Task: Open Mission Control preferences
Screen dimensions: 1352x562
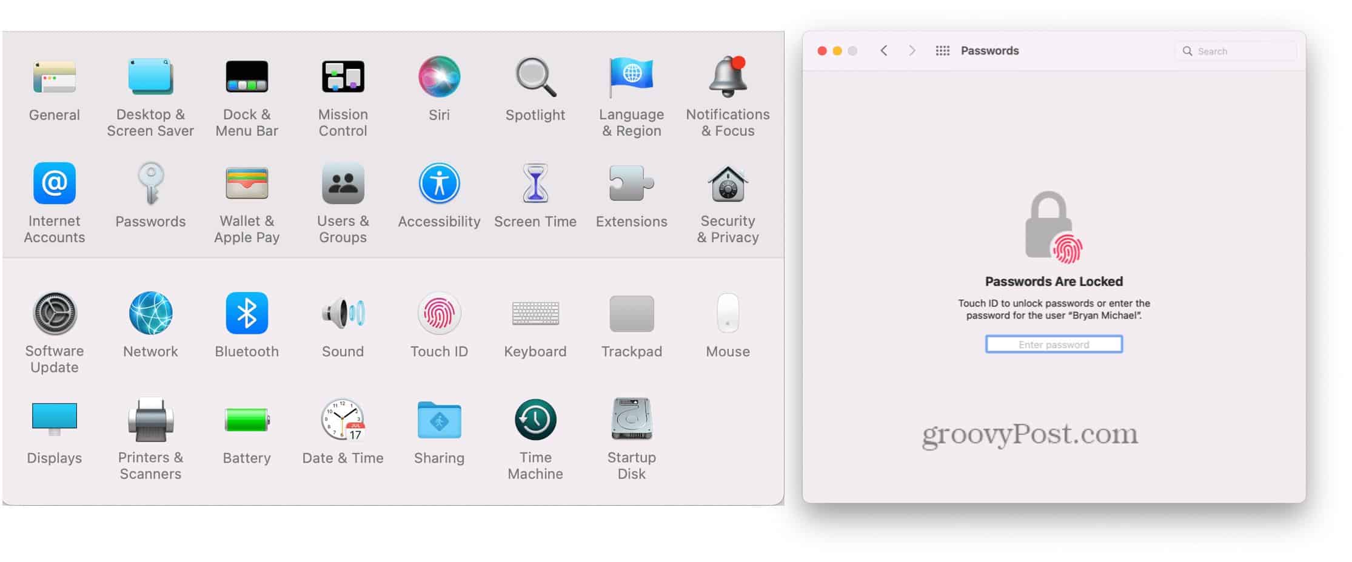Action: pos(343,77)
